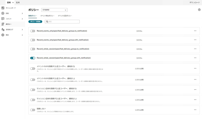Toggle イベントのみを録画する (全ユーザー、通知なし) policy

[33, 80]
